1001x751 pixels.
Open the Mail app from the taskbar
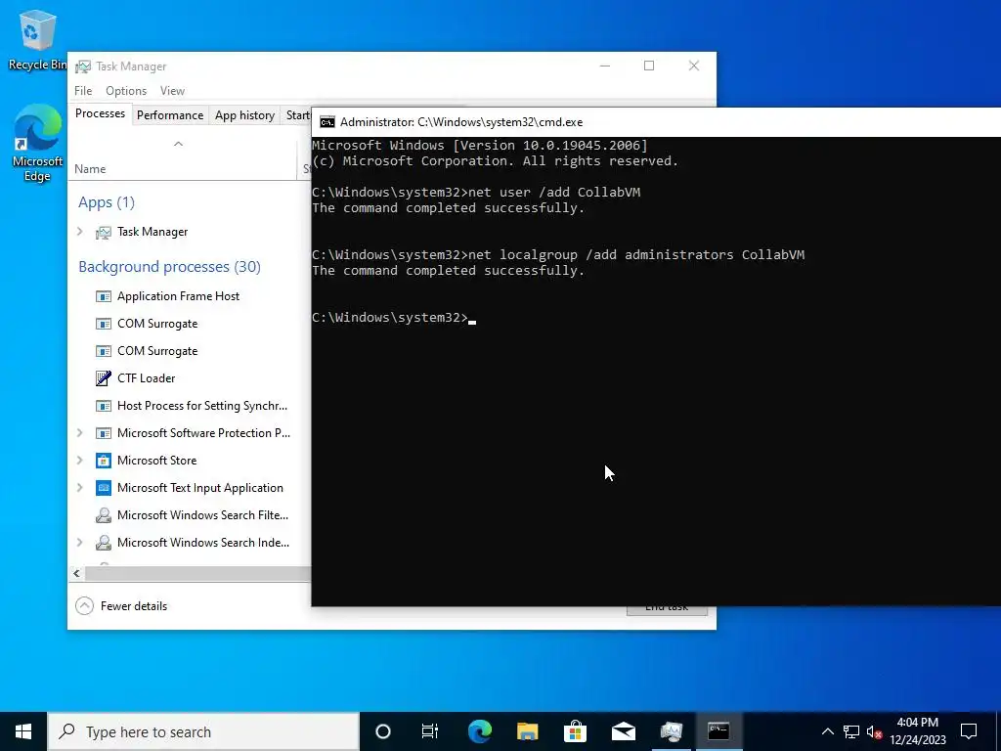pos(623,731)
